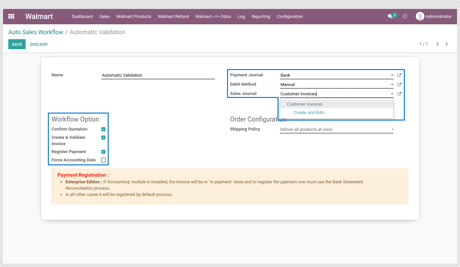
Task: Go to next record arrow
Action: pyautogui.click(x=447, y=44)
